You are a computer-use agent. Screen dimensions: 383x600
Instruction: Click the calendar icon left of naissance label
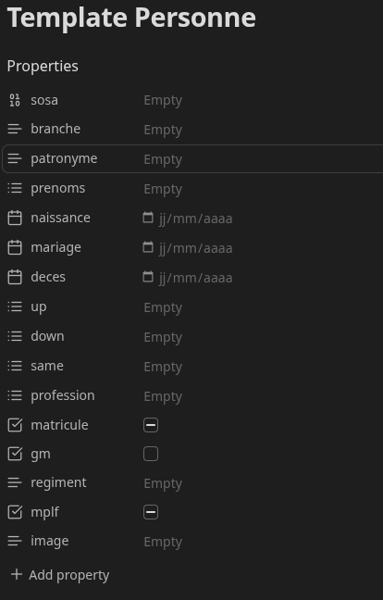coord(15,218)
